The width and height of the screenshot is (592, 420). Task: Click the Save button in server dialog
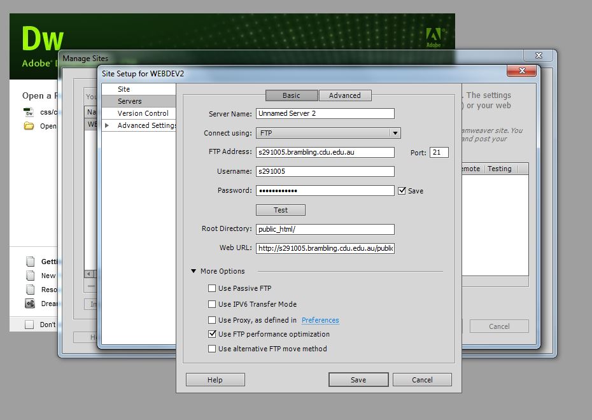point(358,380)
